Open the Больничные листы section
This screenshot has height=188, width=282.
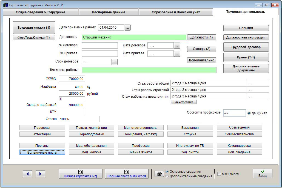tap(42, 152)
